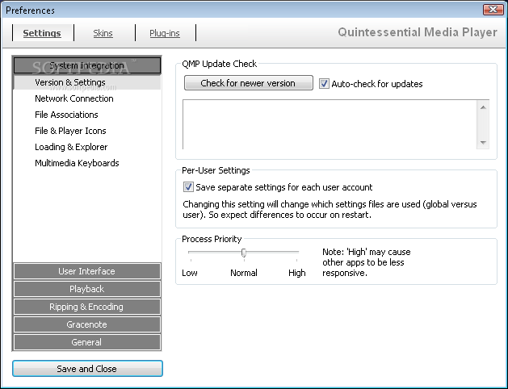Viewport: 508px width, 389px height.
Task: Expand the Playback section
Action: click(87, 289)
